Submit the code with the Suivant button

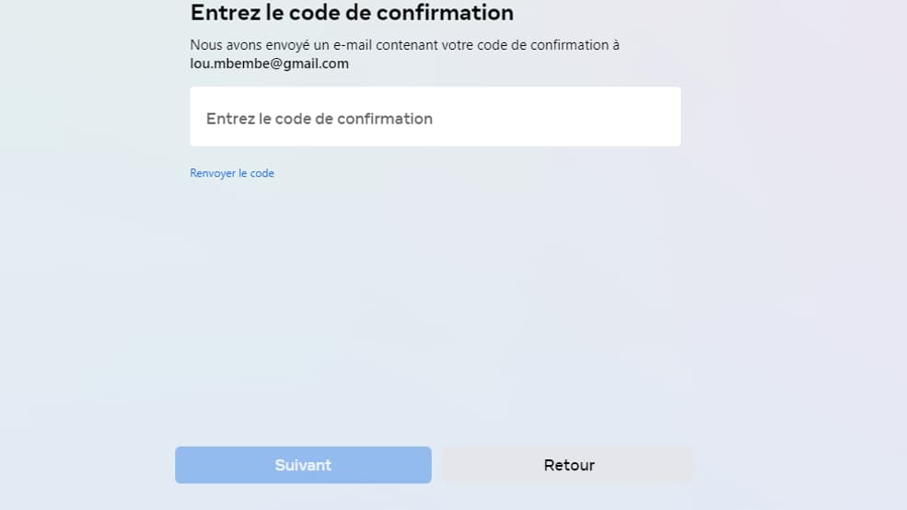(303, 465)
